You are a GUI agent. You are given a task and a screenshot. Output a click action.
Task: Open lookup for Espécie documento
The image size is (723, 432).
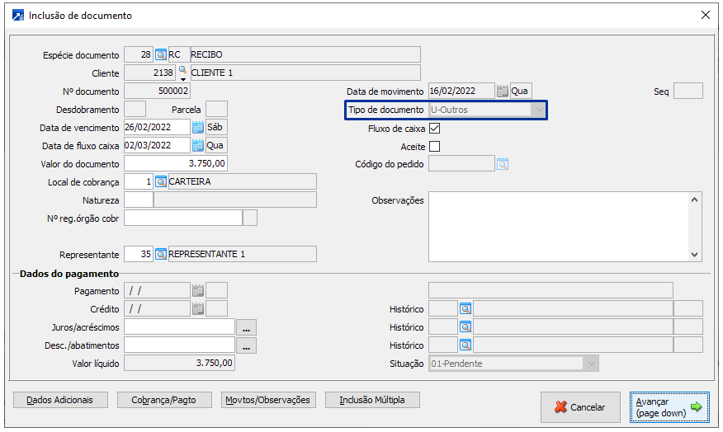click(160, 54)
